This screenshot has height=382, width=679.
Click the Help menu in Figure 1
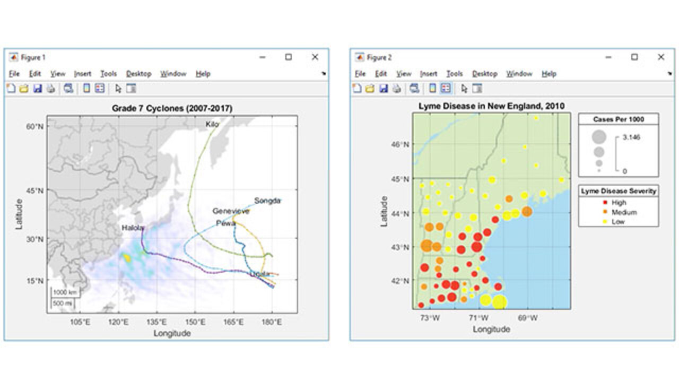tap(203, 74)
